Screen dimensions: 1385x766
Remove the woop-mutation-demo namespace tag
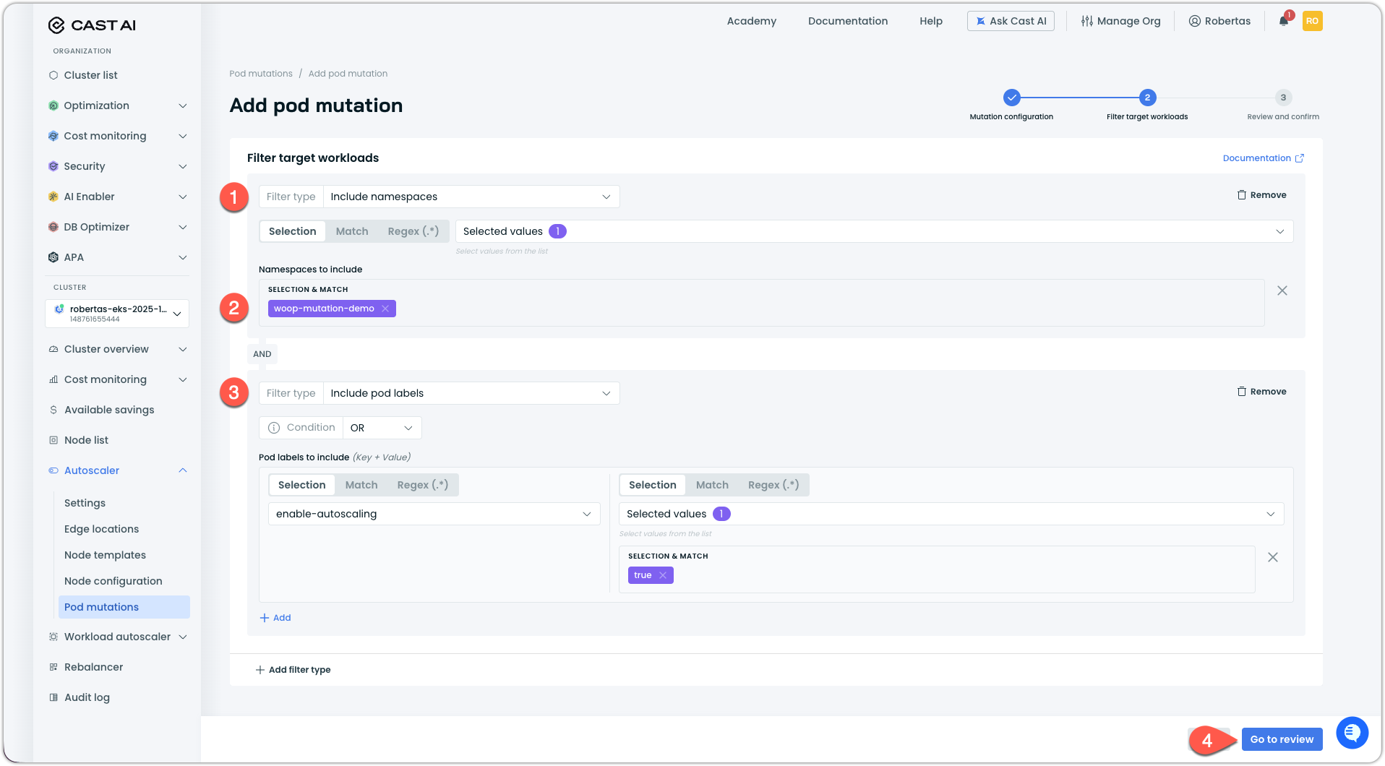click(x=385, y=309)
